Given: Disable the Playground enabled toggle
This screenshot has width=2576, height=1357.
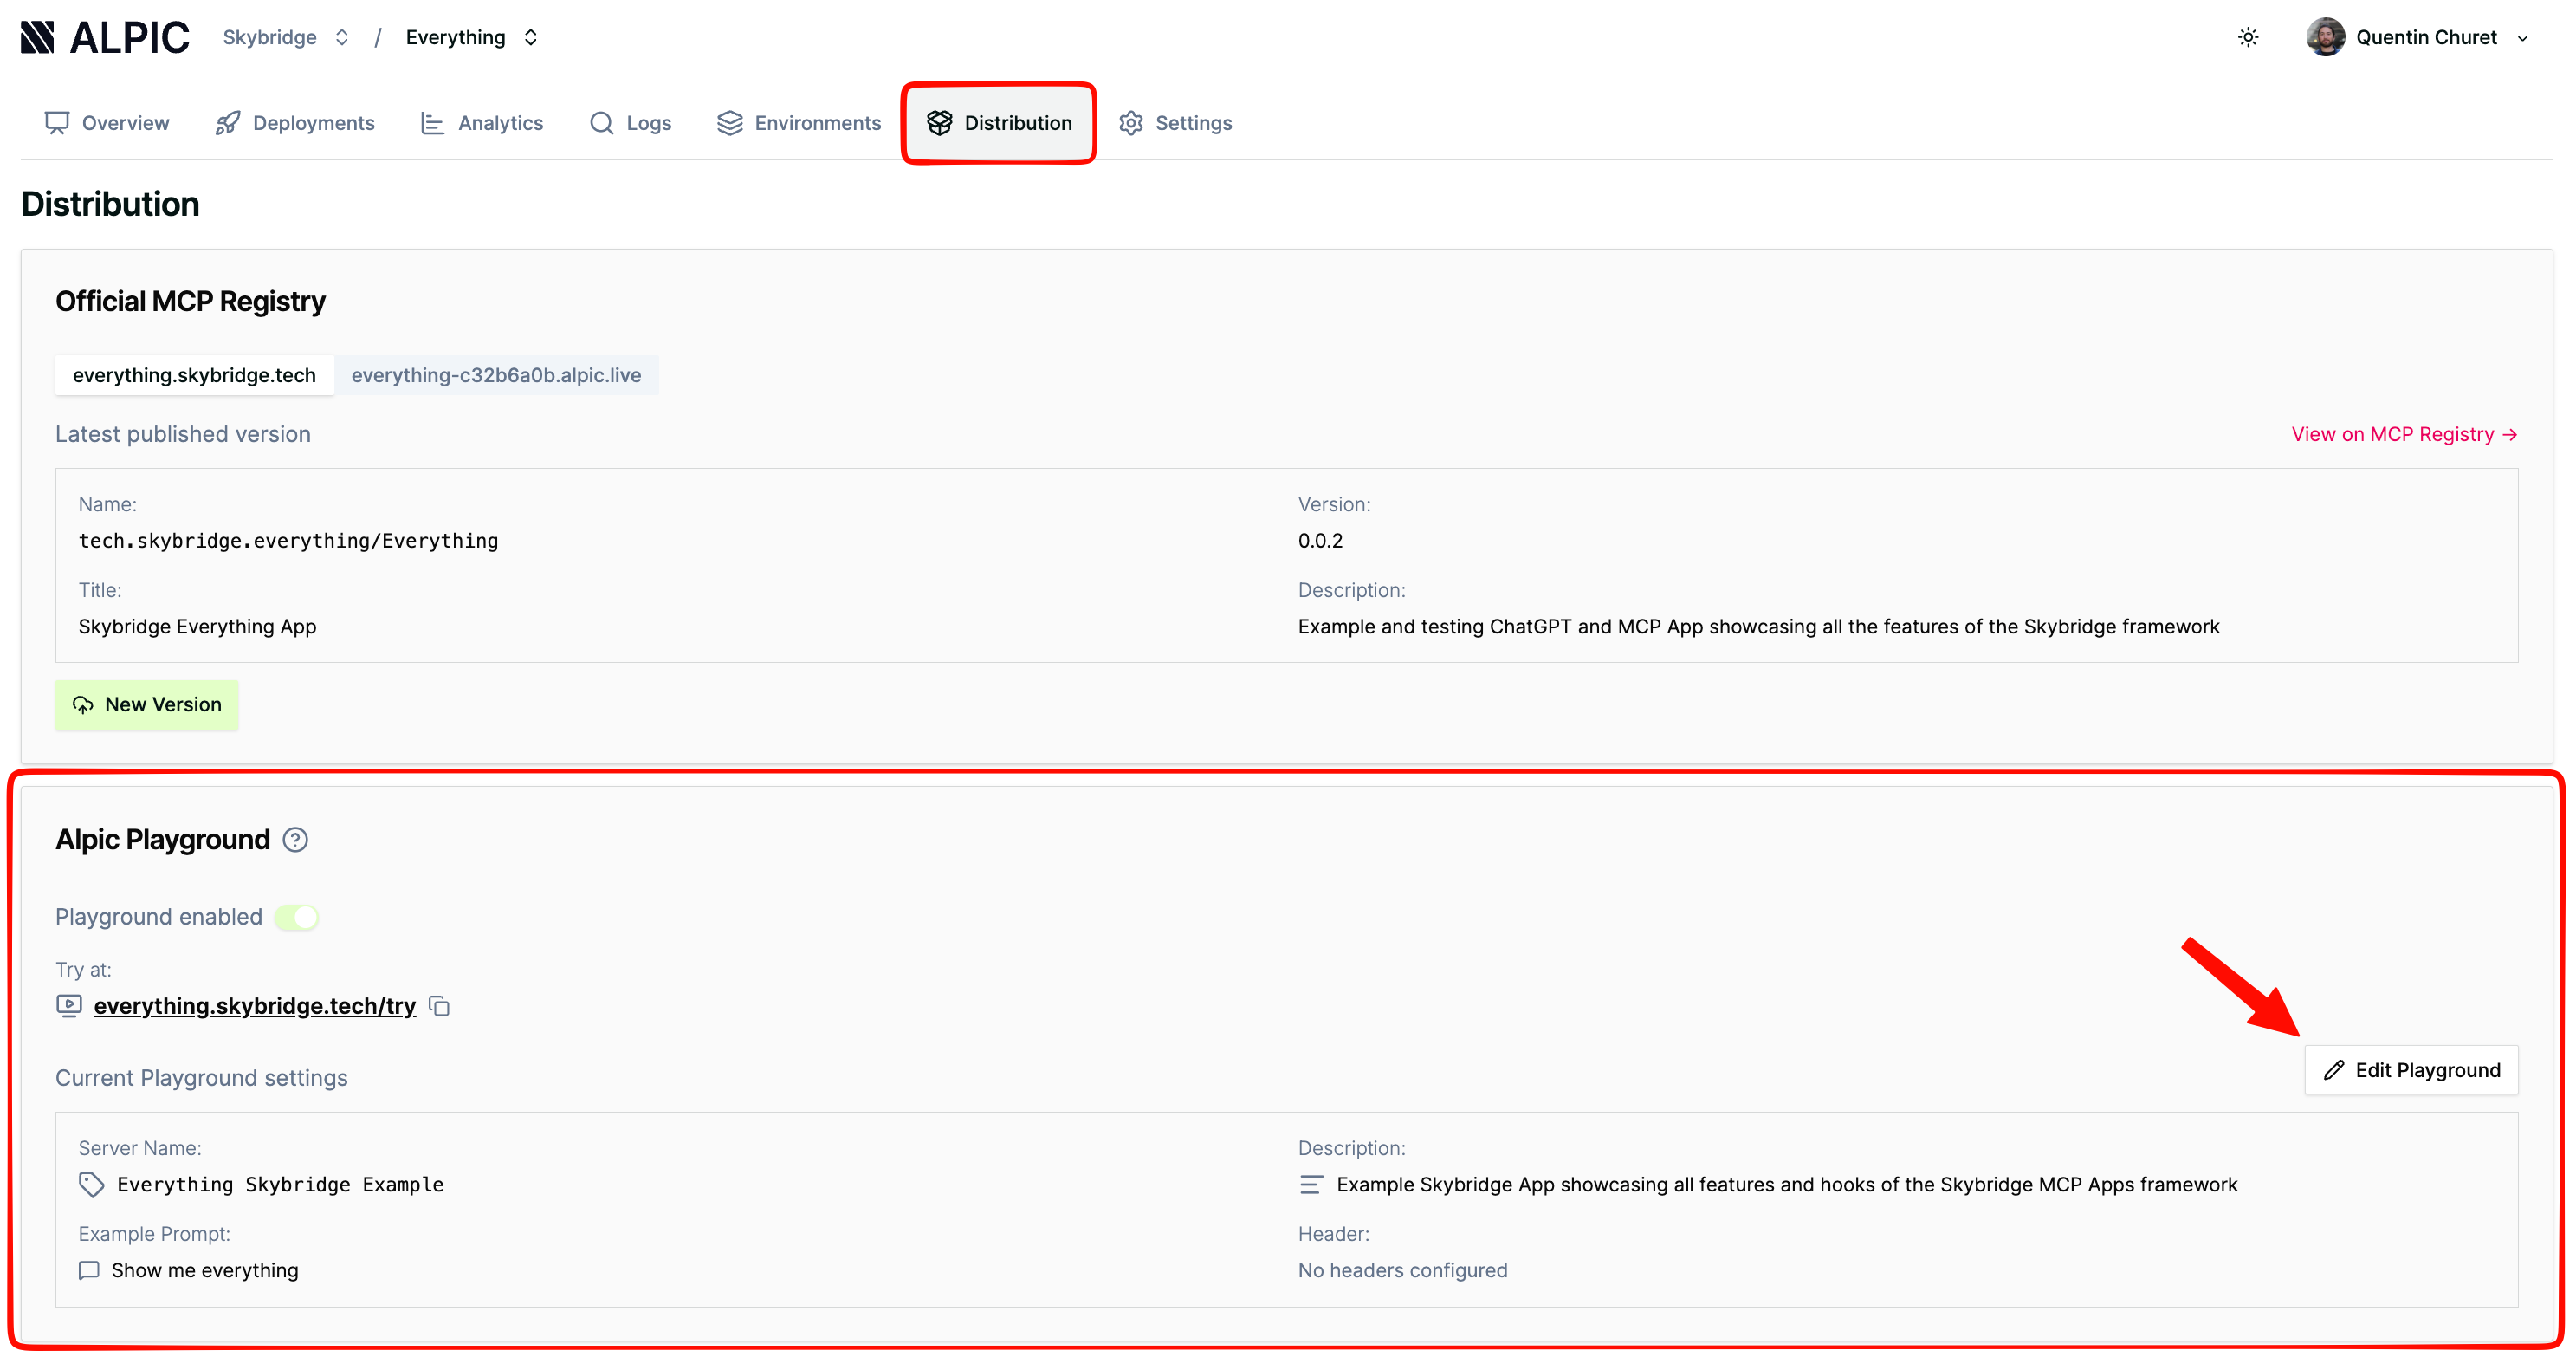Looking at the screenshot, I should click(x=297, y=917).
